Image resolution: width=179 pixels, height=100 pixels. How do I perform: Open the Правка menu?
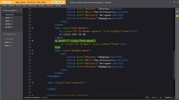11,5
